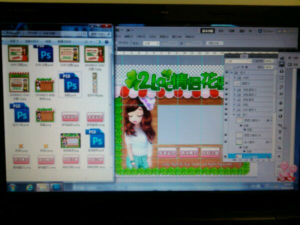Toggle the Explorer preview pane icon
Viewport: 300px width, 225px height.
(98, 41)
